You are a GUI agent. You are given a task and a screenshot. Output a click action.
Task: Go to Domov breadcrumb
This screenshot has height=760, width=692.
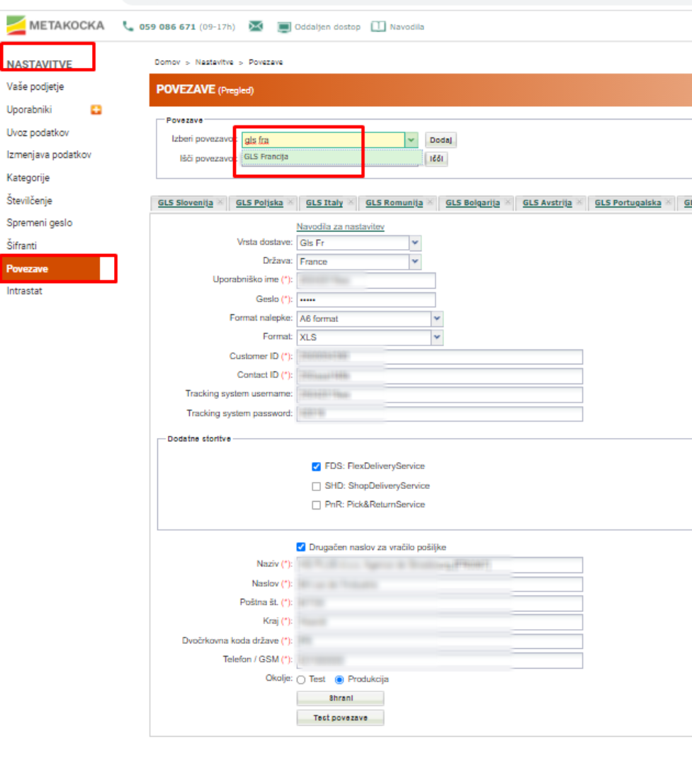tap(167, 62)
